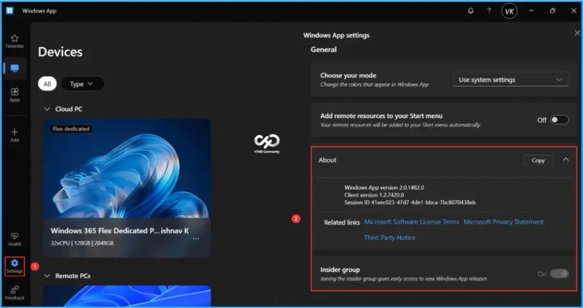Open more options on Windows 365 Flex card
Image resolution: width=583 pixels, height=308 pixels.
[196, 239]
